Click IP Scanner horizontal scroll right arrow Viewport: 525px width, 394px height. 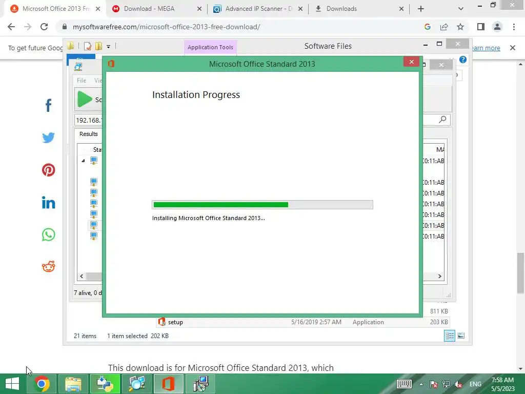pos(439,277)
